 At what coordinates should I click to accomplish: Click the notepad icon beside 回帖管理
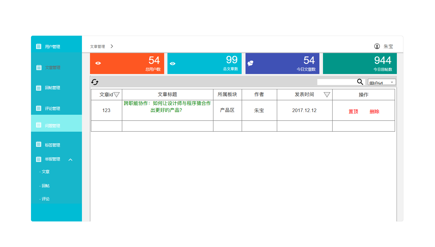pyautogui.click(x=39, y=88)
